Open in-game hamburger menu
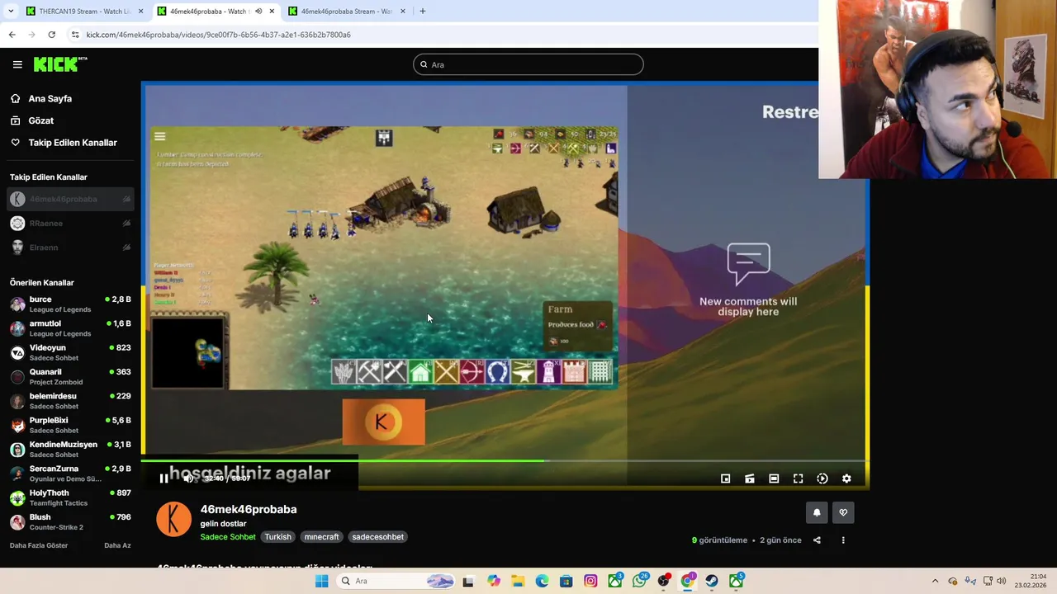This screenshot has width=1057, height=594. (x=160, y=137)
